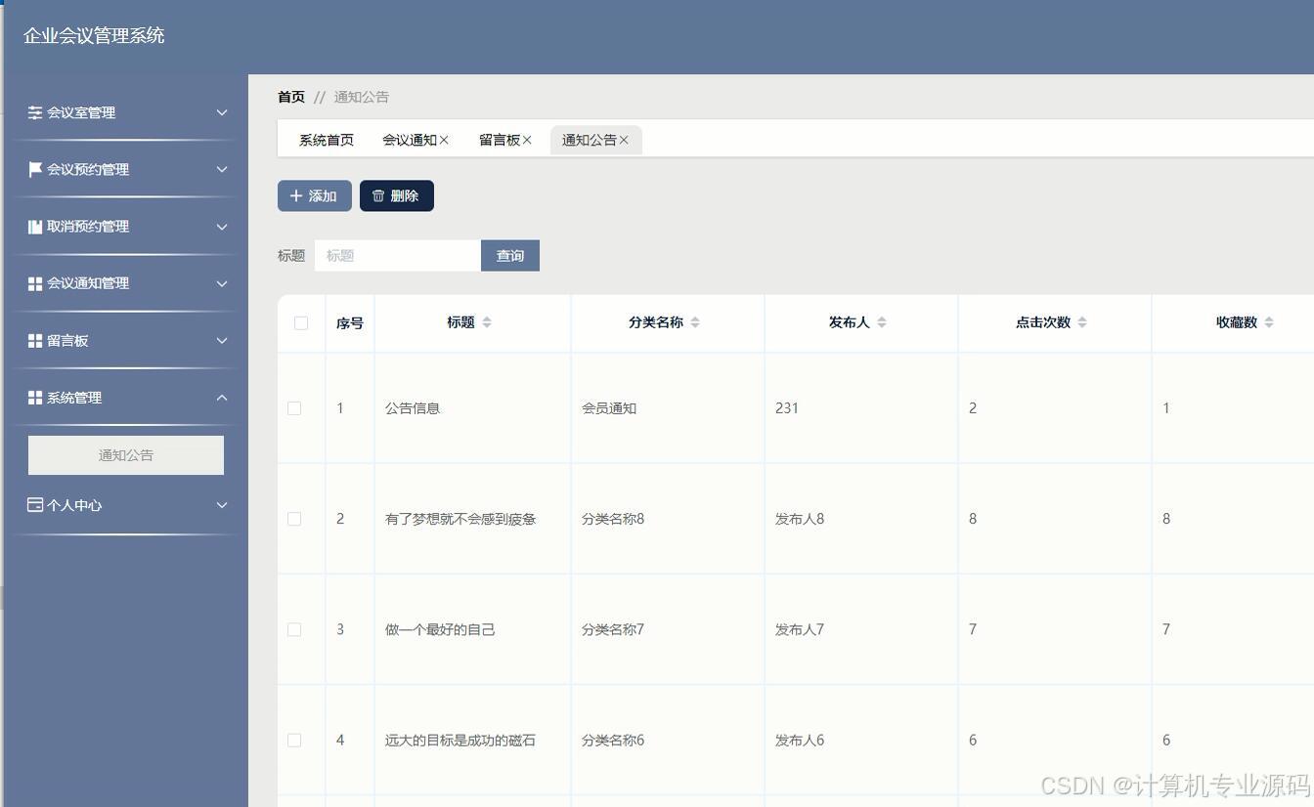Click the plus icon on the 添加 button
Screen dimensions: 1314x807
296,195
